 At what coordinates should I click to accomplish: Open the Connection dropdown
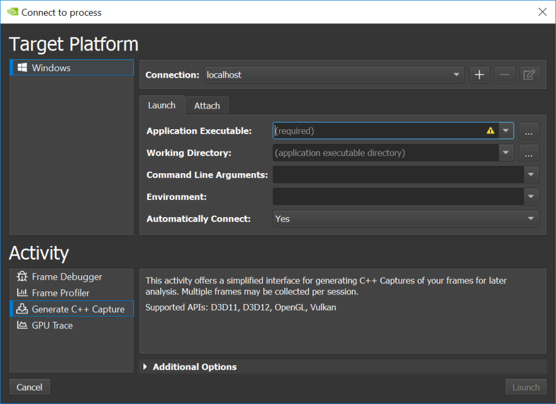pyautogui.click(x=456, y=74)
